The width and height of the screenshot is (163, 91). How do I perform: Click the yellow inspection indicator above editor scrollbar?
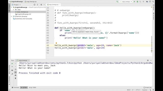coord(152,7)
